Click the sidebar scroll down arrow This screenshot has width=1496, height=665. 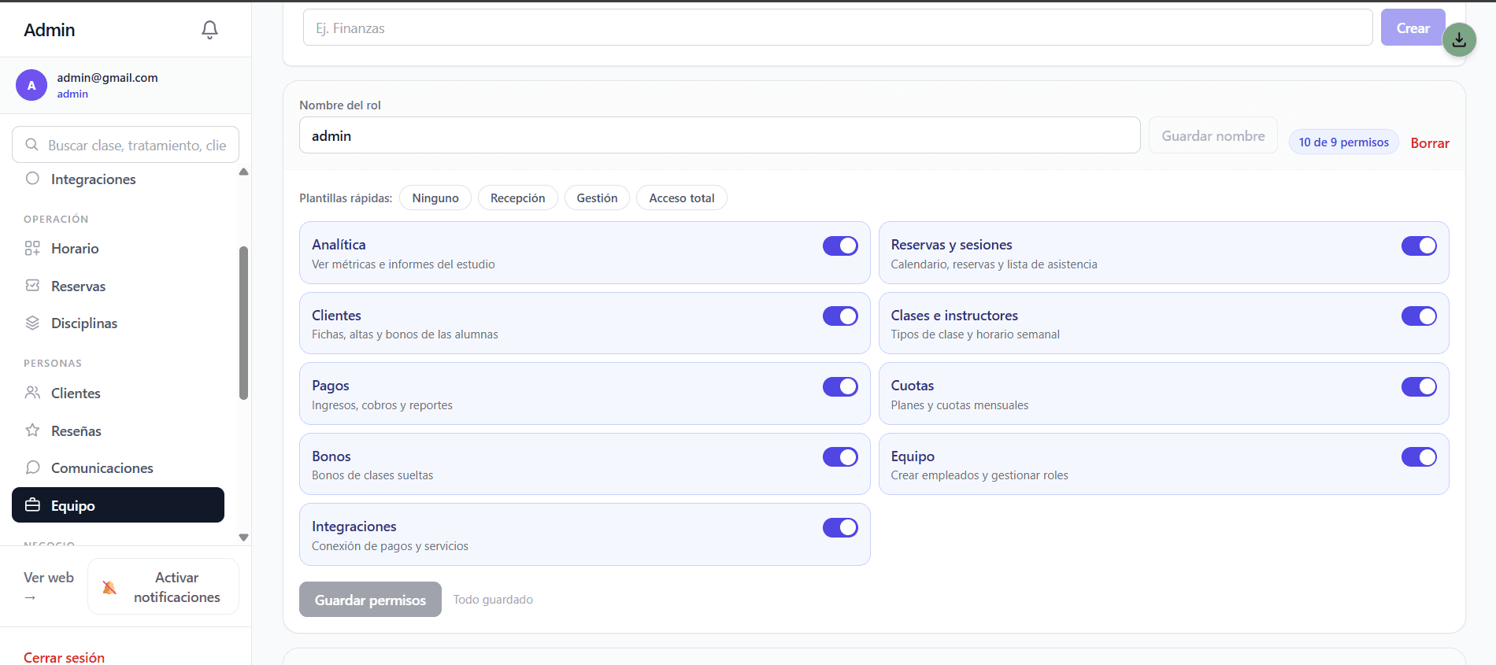point(243,538)
